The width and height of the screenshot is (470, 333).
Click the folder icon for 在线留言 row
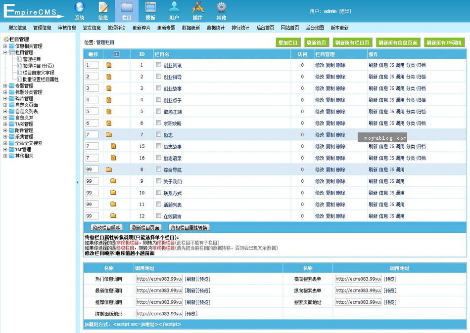[113, 215]
